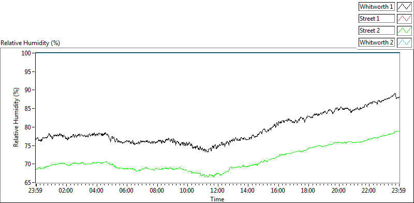Click the Time axis label
Image resolution: width=414 pixels, height=203 pixels.
tap(217, 199)
